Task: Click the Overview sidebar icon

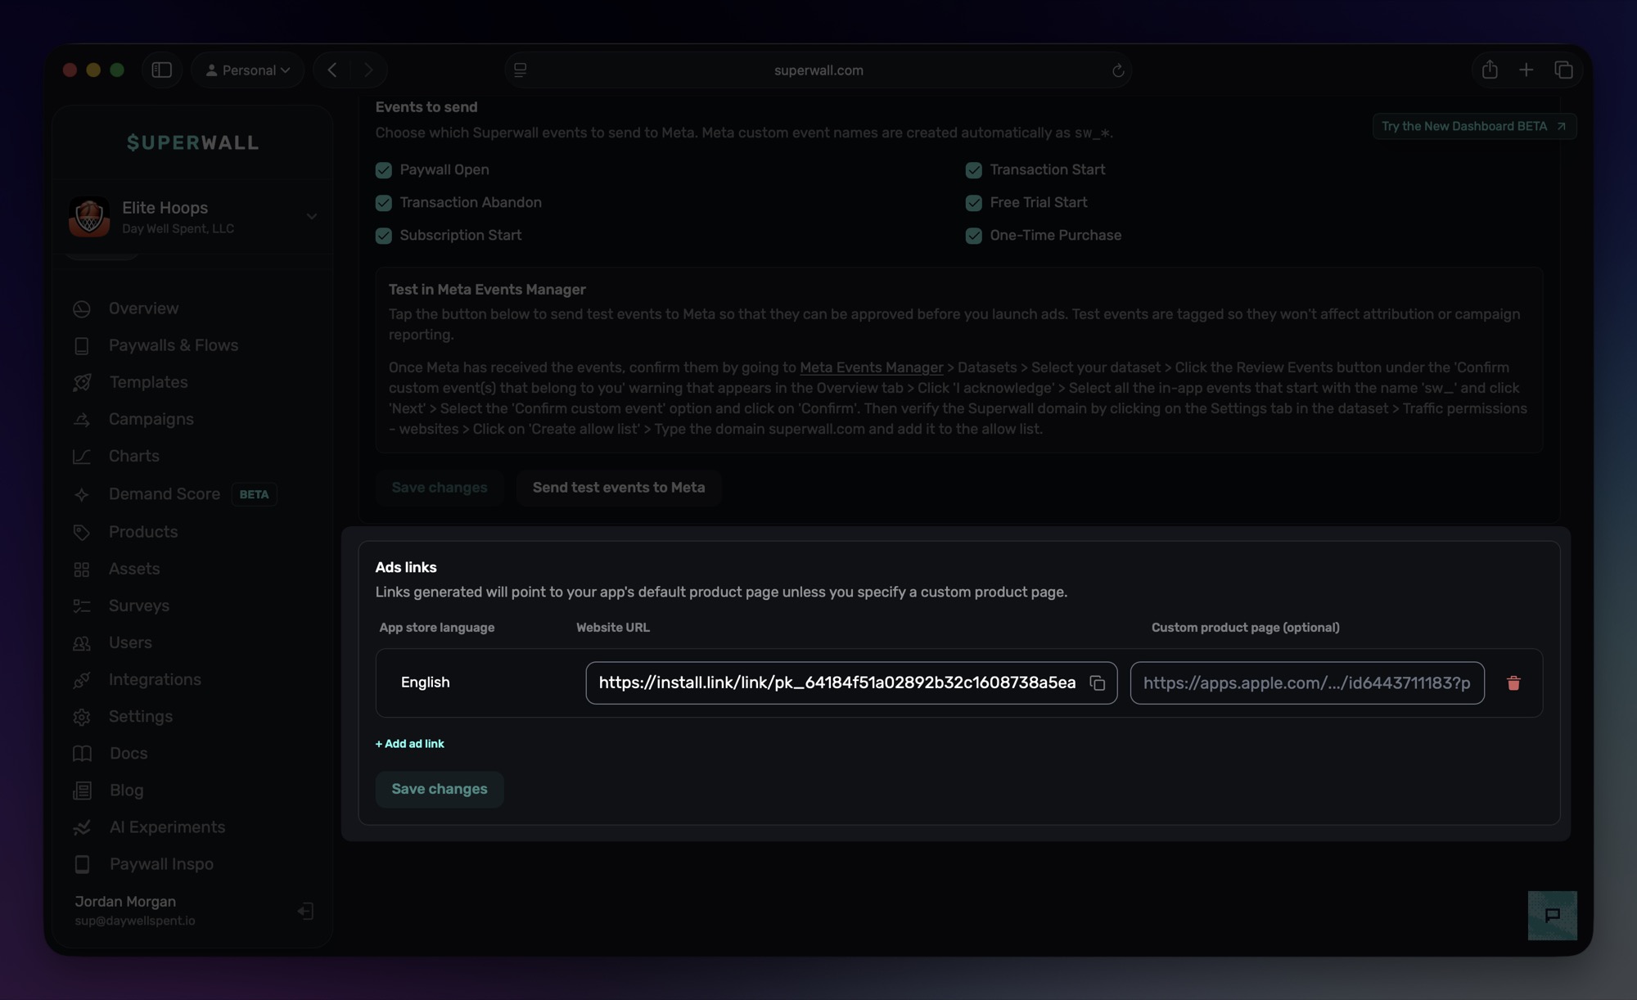Action: pos(82,309)
